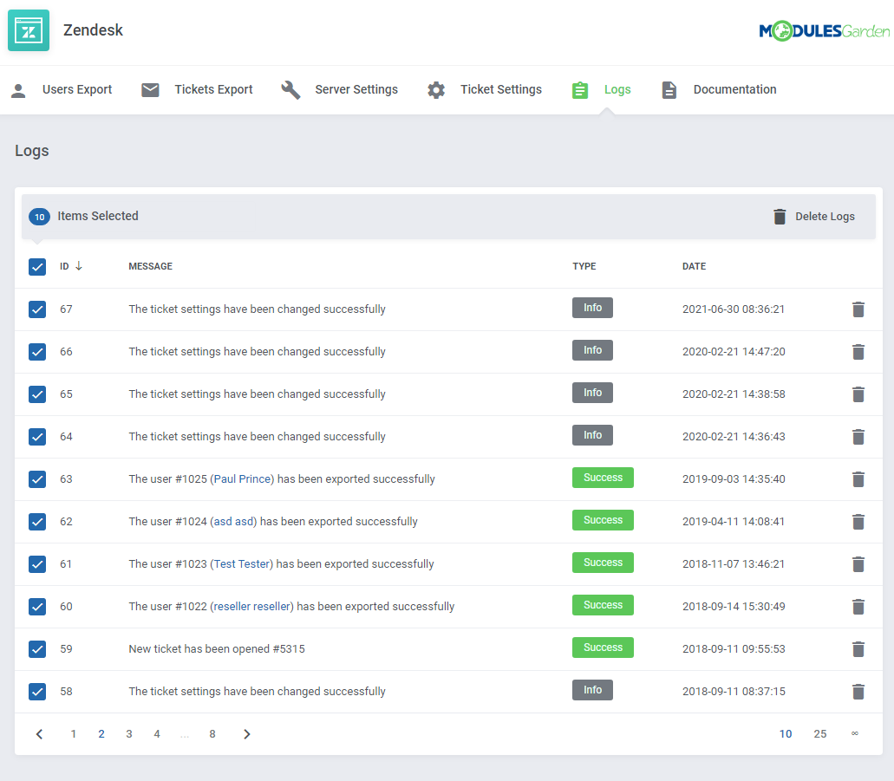Click the Delete Logs button label
The width and height of the screenshot is (894, 781).
pyautogui.click(x=825, y=217)
